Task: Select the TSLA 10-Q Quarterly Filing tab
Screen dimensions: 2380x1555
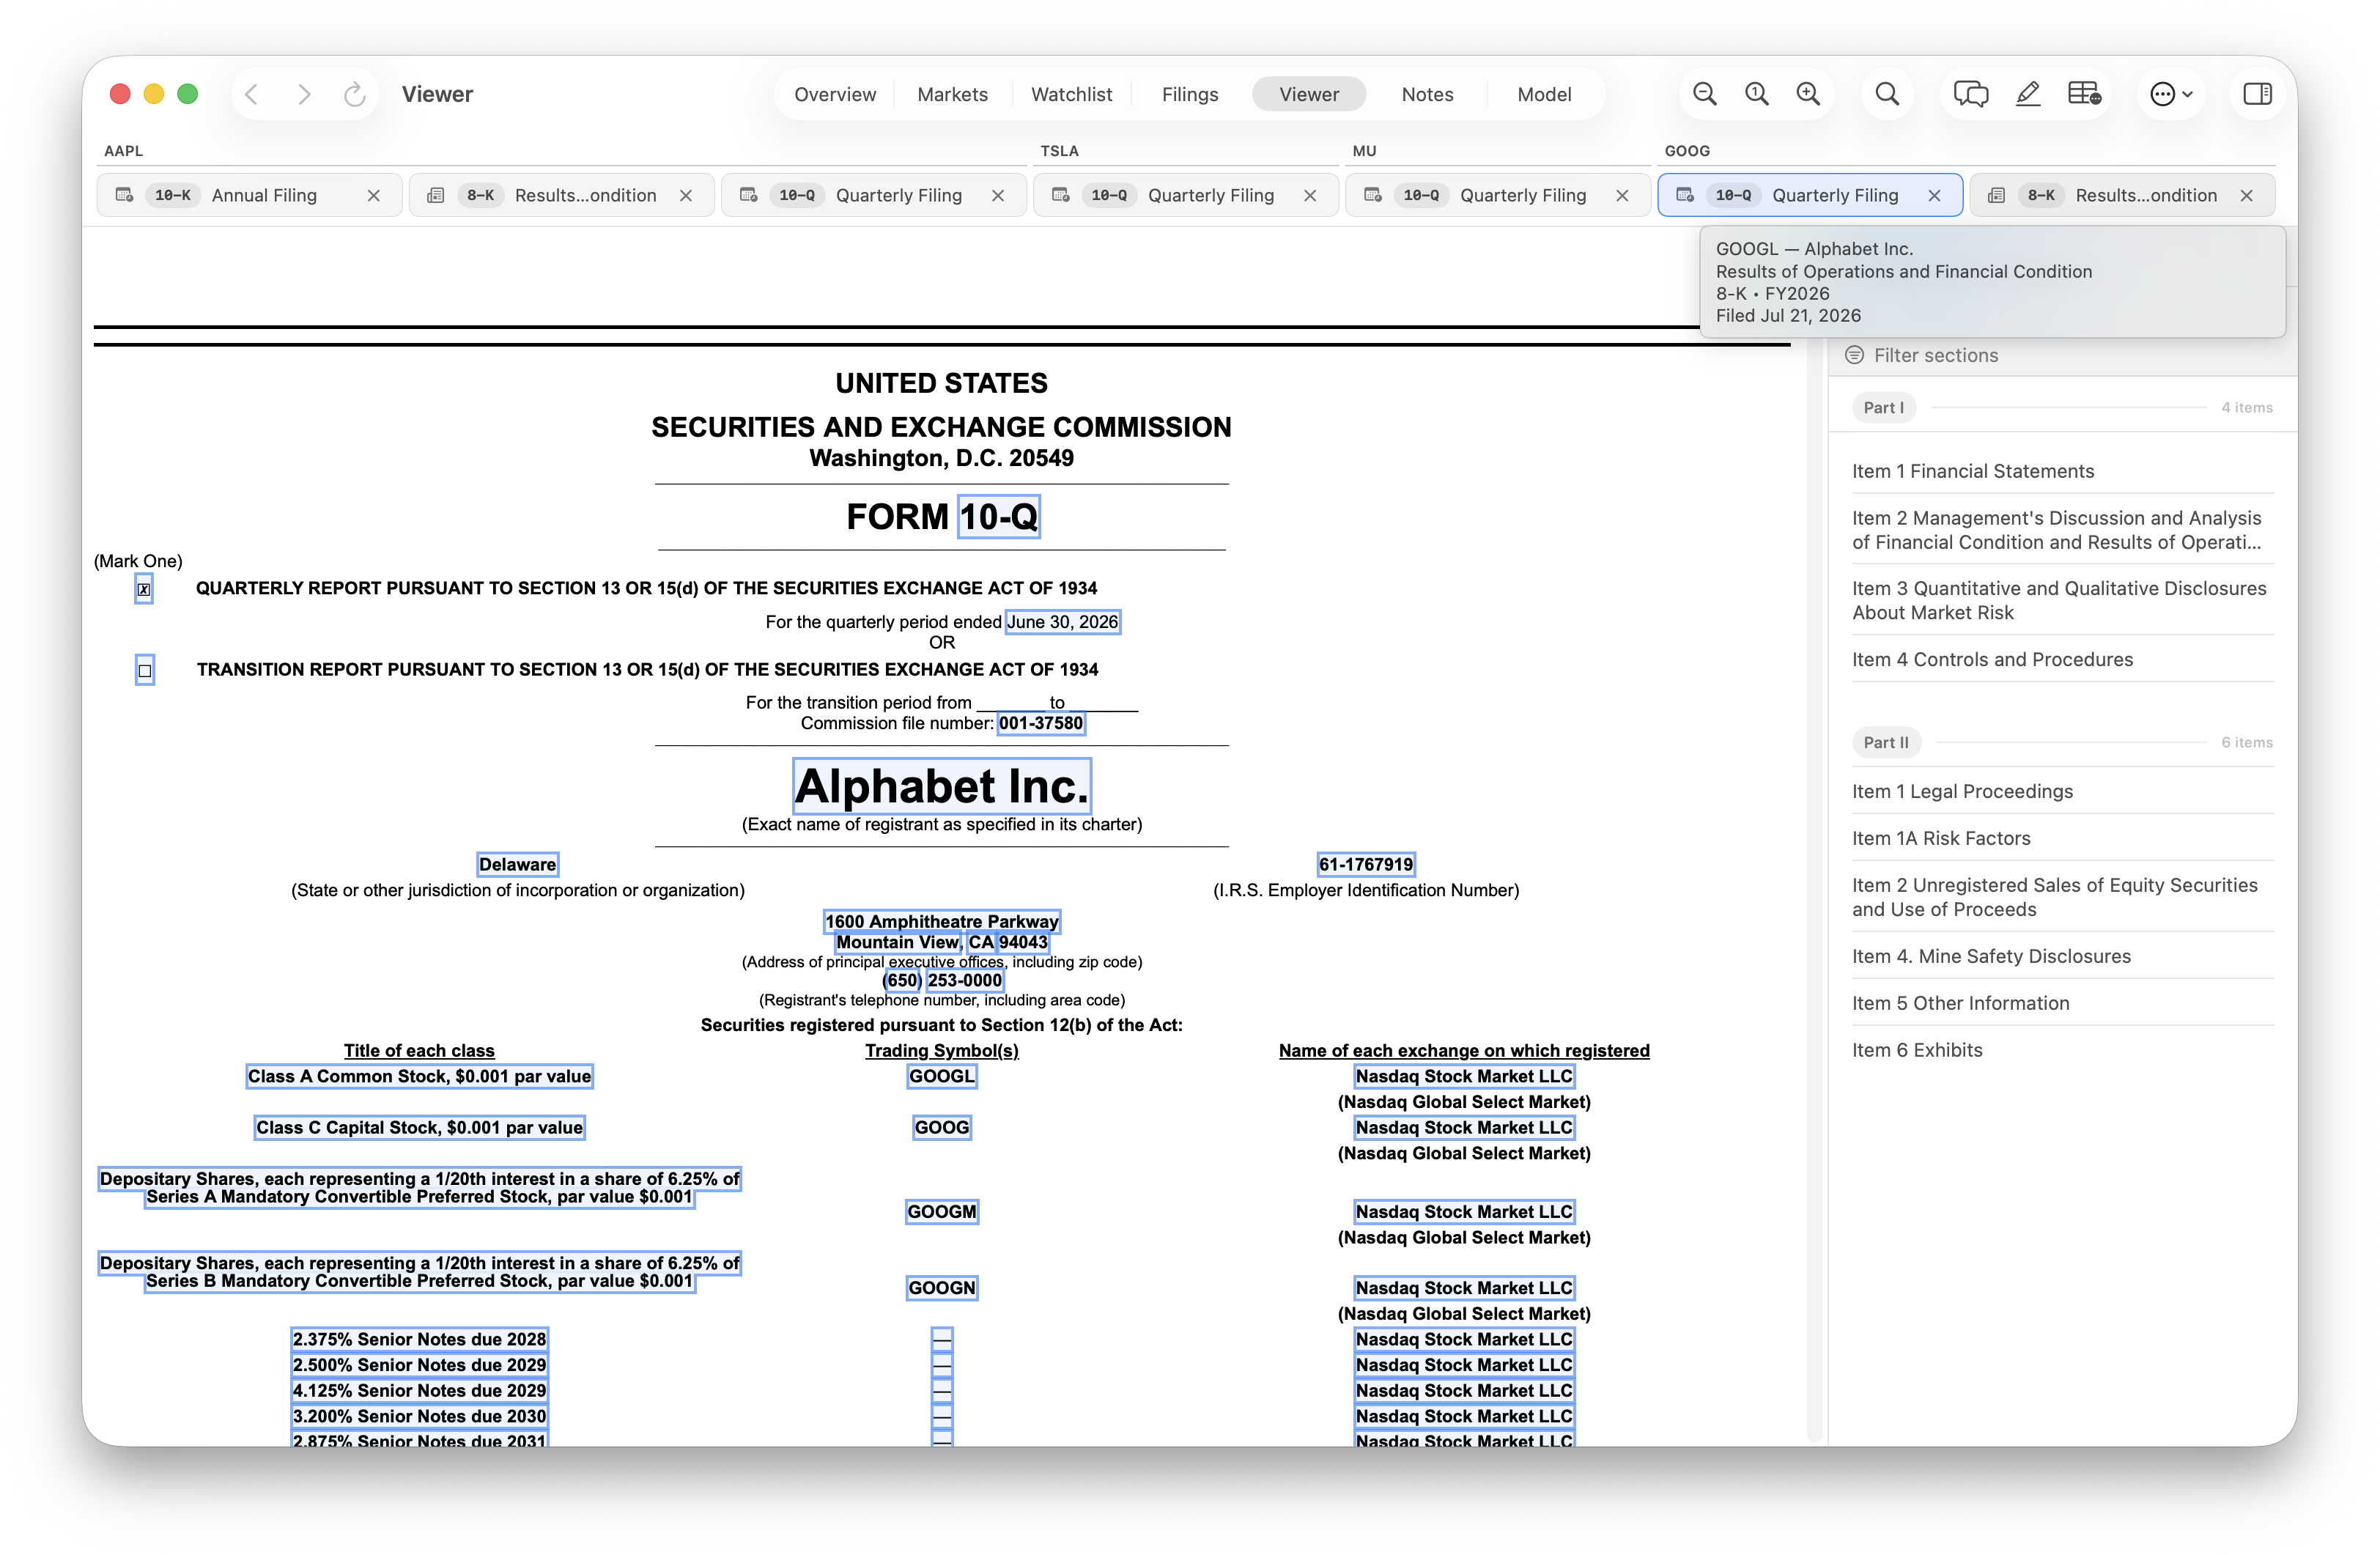Action: pyautogui.click(x=1185, y=196)
